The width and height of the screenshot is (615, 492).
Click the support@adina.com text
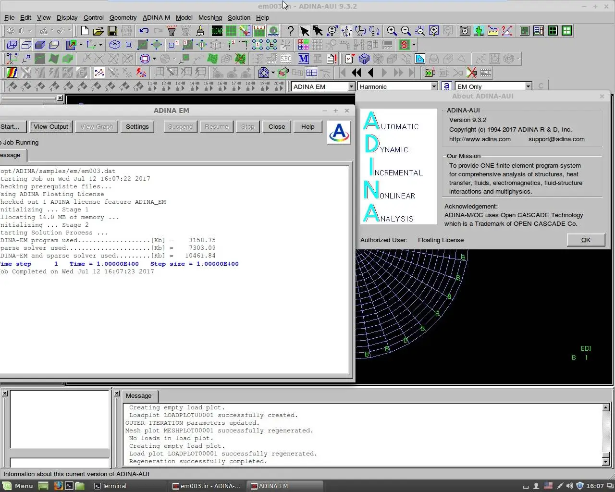pos(556,139)
